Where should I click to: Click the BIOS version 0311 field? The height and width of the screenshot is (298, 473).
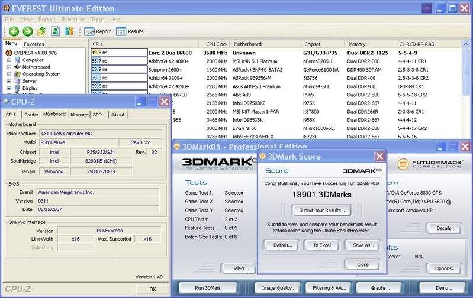98,201
